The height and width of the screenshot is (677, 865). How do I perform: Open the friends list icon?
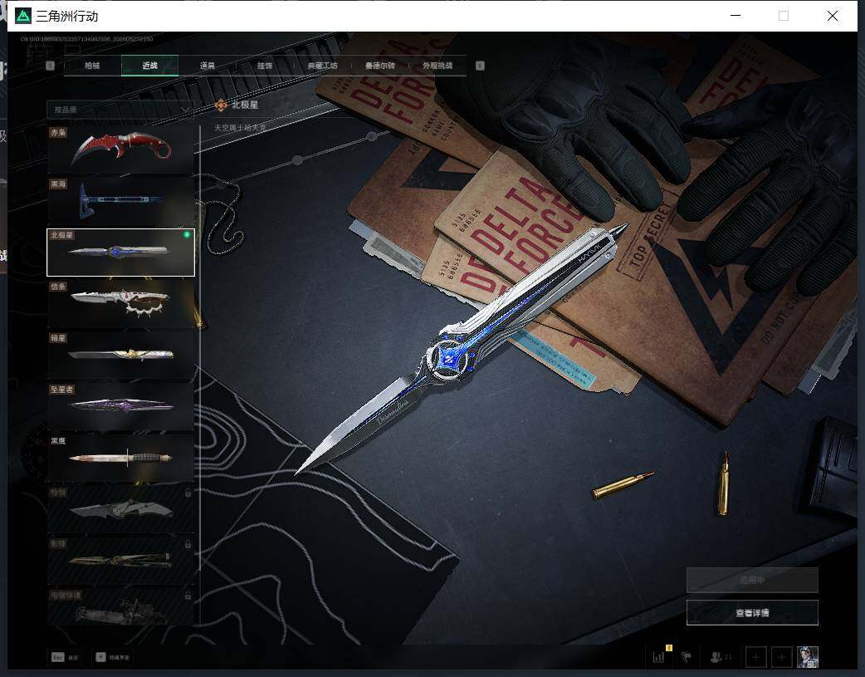[x=721, y=657]
